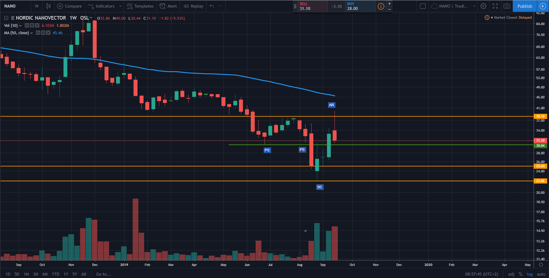
Task: Select the 1M time range
Action: 26,274
